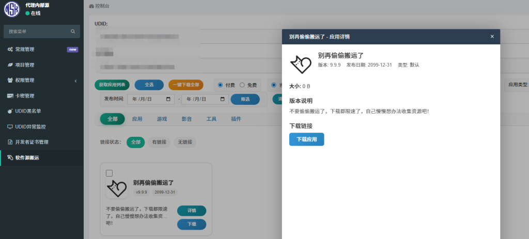Screen dimensions: 529x239
Task: Click the 获取应用列表 button
Action: [112, 85]
